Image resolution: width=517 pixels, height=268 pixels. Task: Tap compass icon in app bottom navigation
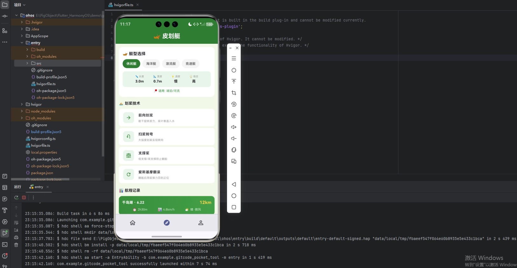tap(167, 223)
